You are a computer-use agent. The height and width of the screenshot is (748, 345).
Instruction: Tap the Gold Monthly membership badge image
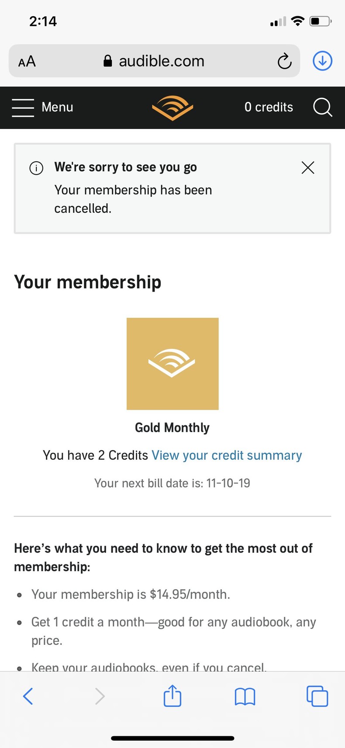point(172,364)
